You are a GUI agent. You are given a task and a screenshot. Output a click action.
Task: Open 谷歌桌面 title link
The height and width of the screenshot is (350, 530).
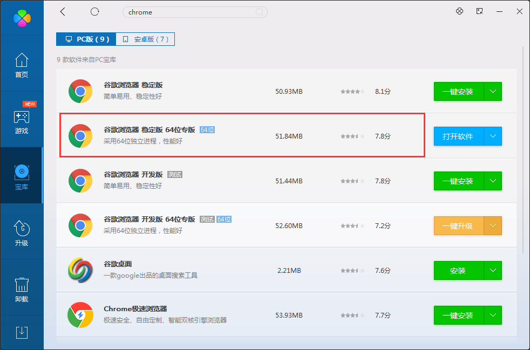(118, 264)
